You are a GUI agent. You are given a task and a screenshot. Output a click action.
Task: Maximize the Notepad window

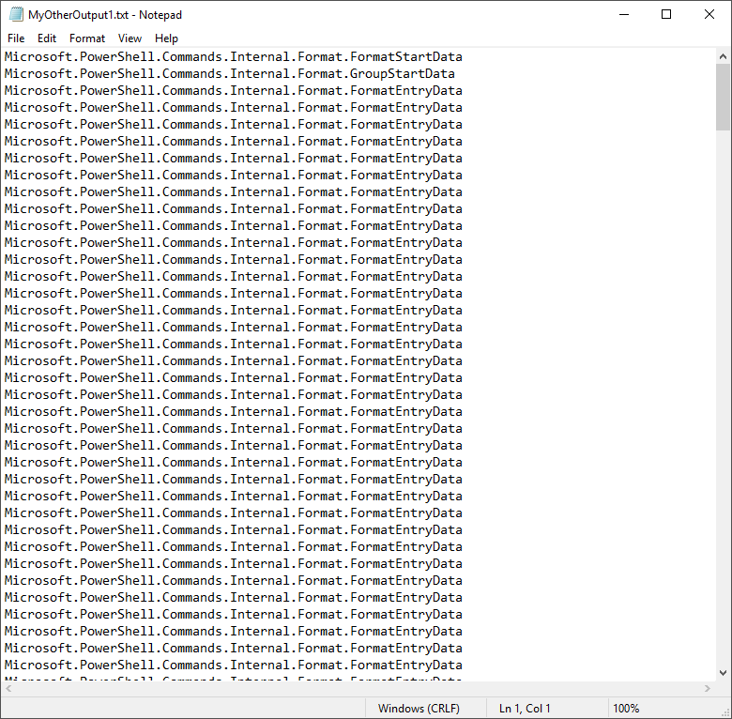pyautogui.click(x=666, y=14)
